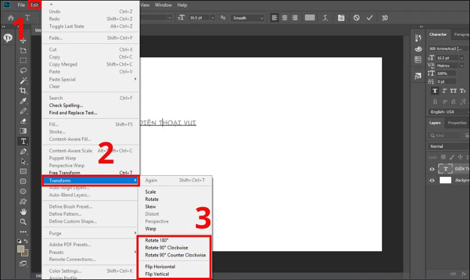
Task: Click the background color swatch
Action: click(x=25, y=253)
